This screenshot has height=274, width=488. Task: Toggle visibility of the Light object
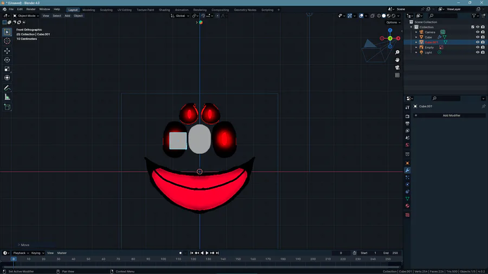tap(478, 53)
